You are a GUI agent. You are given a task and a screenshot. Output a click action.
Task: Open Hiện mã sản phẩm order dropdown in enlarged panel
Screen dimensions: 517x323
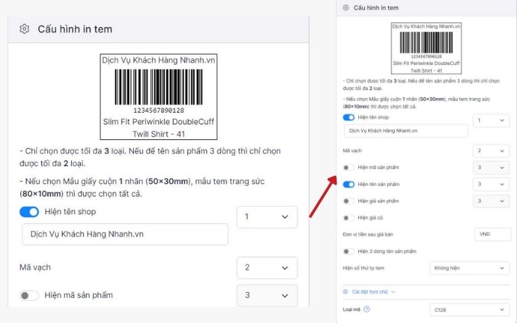(x=267, y=295)
